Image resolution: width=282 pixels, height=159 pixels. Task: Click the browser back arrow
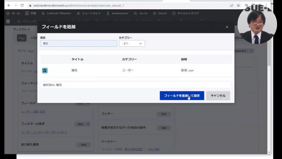[9, 6]
